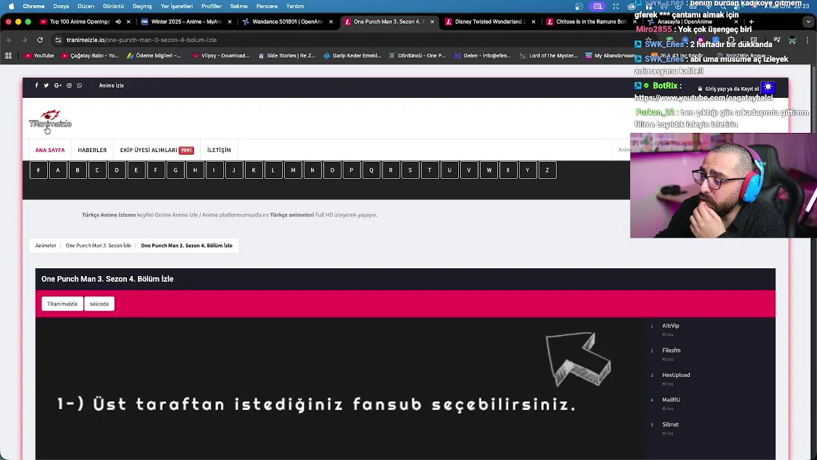Open the Ödeme bilgileri bookmark
The width and height of the screenshot is (817, 460).
pyautogui.click(x=154, y=56)
